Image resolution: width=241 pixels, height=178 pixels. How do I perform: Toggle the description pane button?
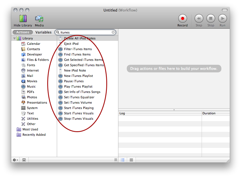coord(24,160)
